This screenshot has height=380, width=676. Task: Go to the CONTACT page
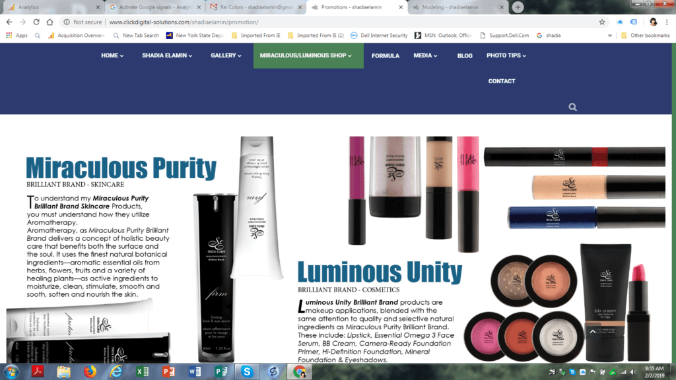pyautogui.click(x=502, y=81)
